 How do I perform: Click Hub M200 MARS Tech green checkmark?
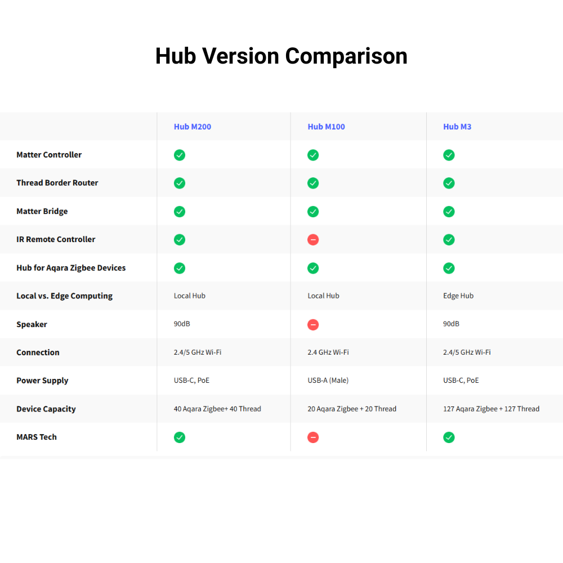tap(180, 437)
